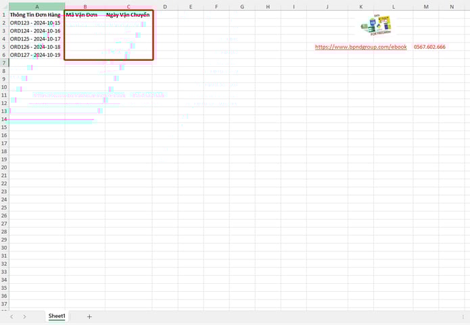Select cell 'Thông Tin Đơn Hàng'
Image resolution: width=470 pixels, height=325 pixels.
[37, 15]
